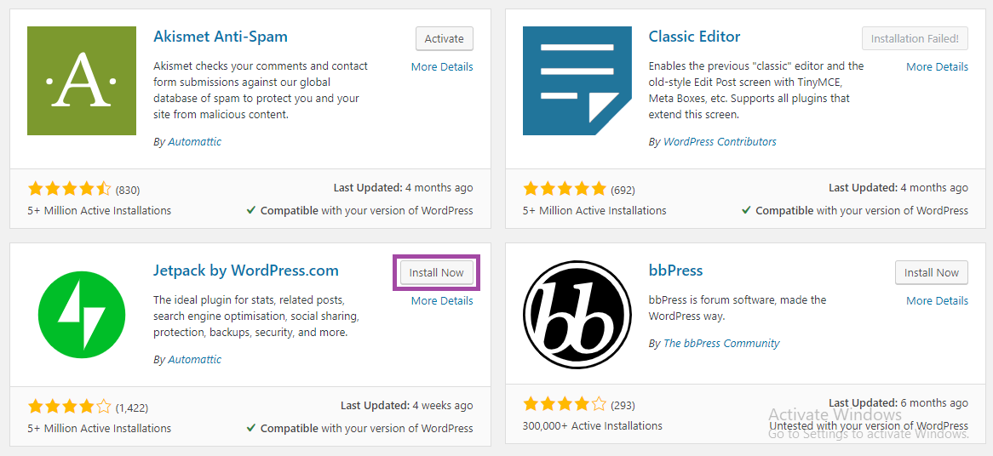Open More Details for bbPress
This screenshot has width=993, height=456.
coord(937,300)
